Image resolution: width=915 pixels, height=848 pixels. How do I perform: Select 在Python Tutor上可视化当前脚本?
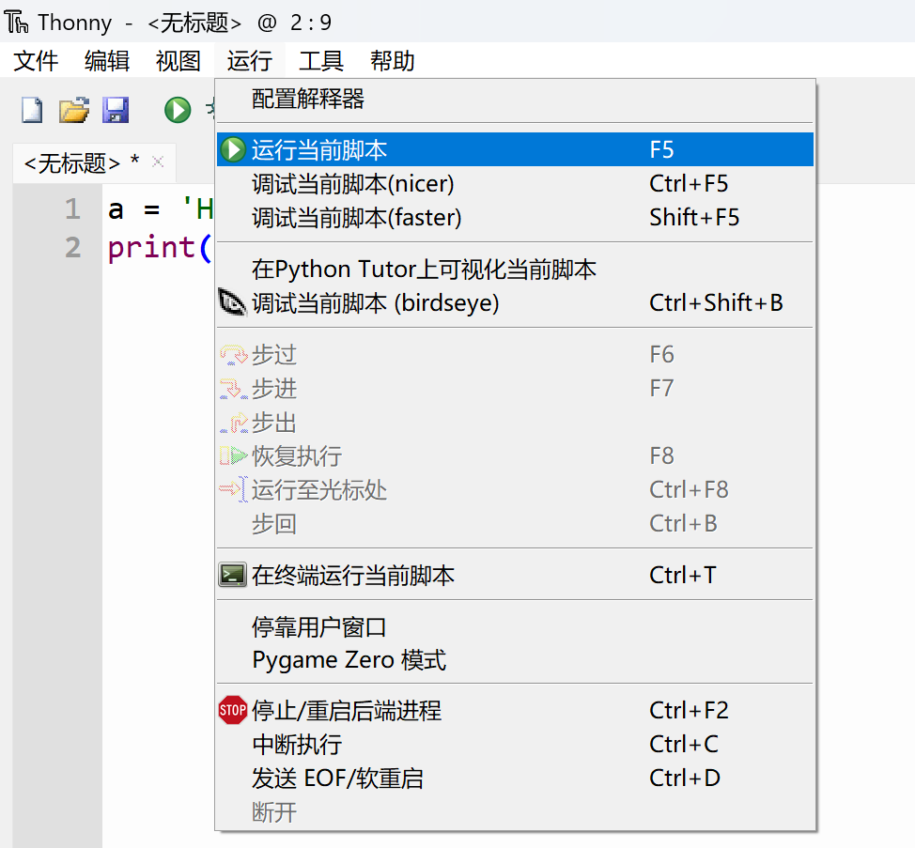click(x=424, y=270)
